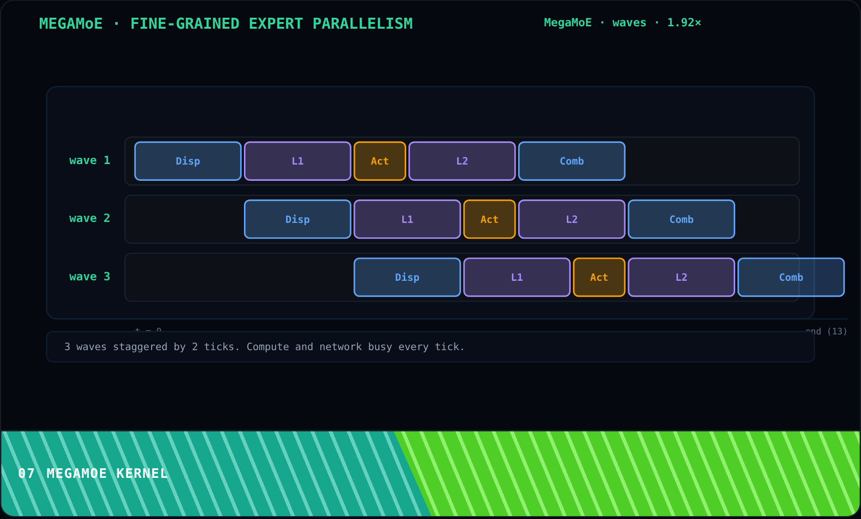Select the wave 2 Comb block
This screenshot has height=519, width=861.
(681, 219)
